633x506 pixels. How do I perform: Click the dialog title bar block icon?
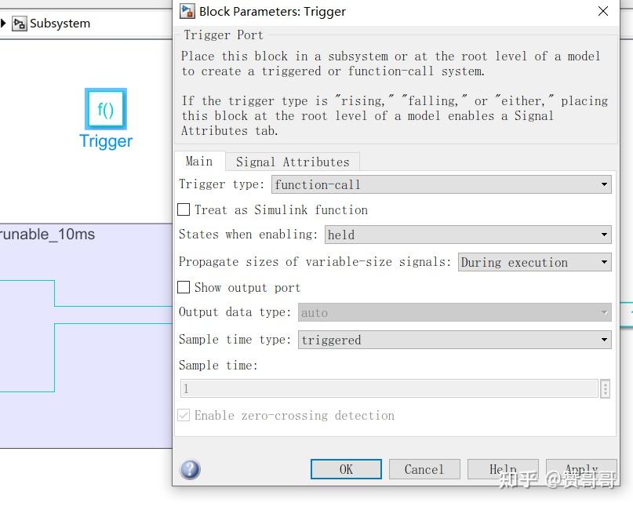187,11
